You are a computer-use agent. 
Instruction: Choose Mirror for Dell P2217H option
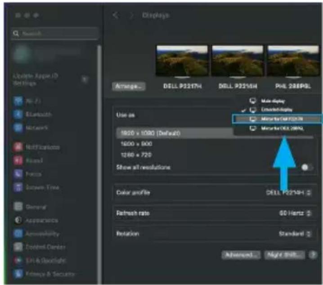coord(277,119)
